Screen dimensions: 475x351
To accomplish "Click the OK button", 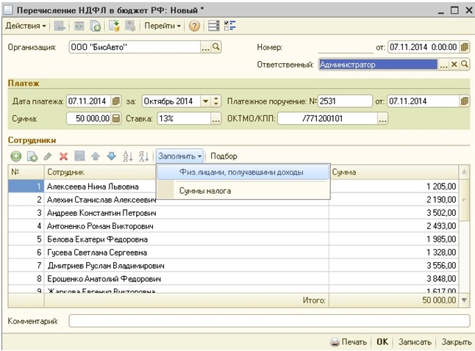I will (382, 342).
